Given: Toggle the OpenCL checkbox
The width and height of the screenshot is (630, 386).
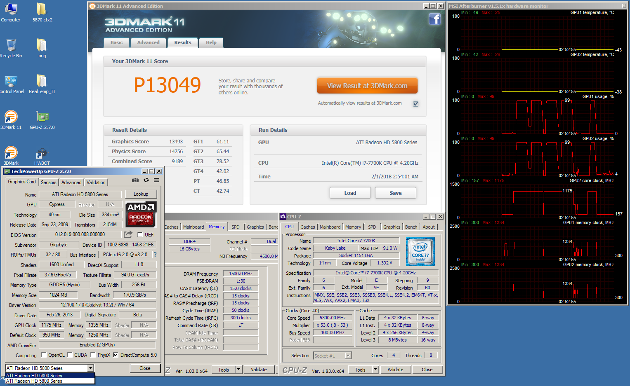Looking at the screenshot, I should 44,355.
